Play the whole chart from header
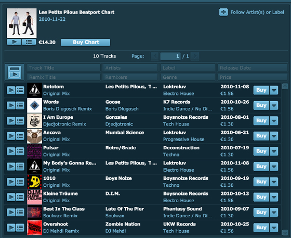 (14, 42)
